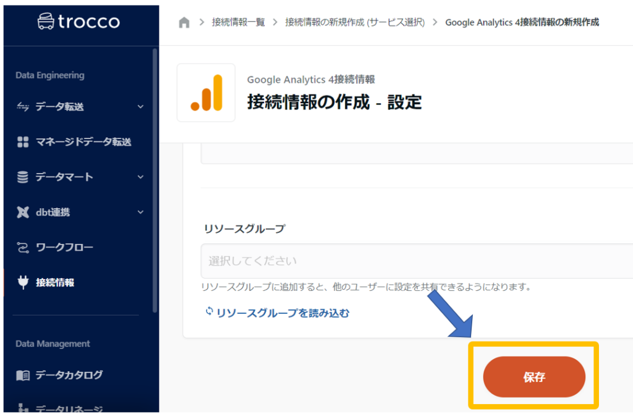Image resolution: width=633 pixels, height=417 pixels.
Task: Expand the データマート submenu chevron
Action: point(140,177)
